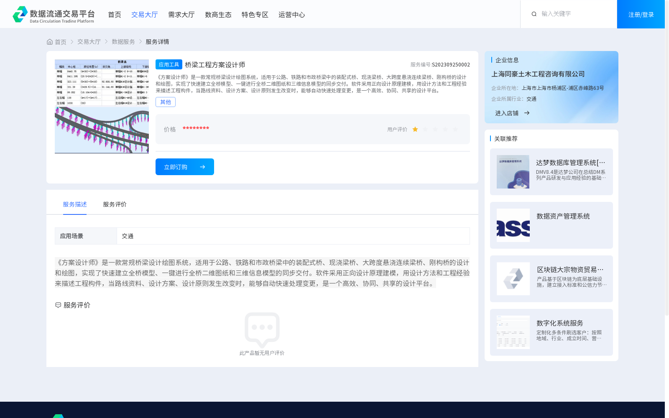Click the platform logo icon
Image resolution: width=669 pixels, height=418 pixels.
pyautogui.click(x=20, y=14)
